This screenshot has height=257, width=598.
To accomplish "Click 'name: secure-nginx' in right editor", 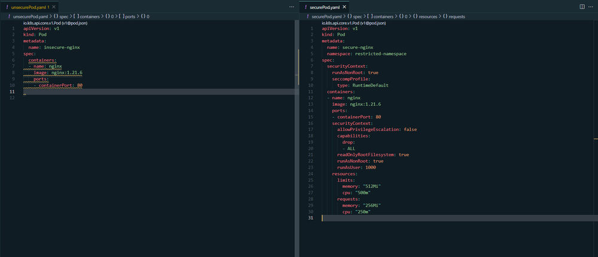I will (350, 48).
